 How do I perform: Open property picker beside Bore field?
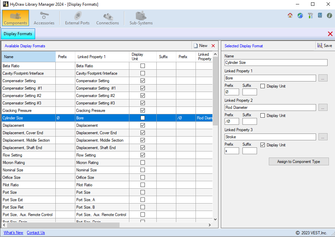[323, 78]
